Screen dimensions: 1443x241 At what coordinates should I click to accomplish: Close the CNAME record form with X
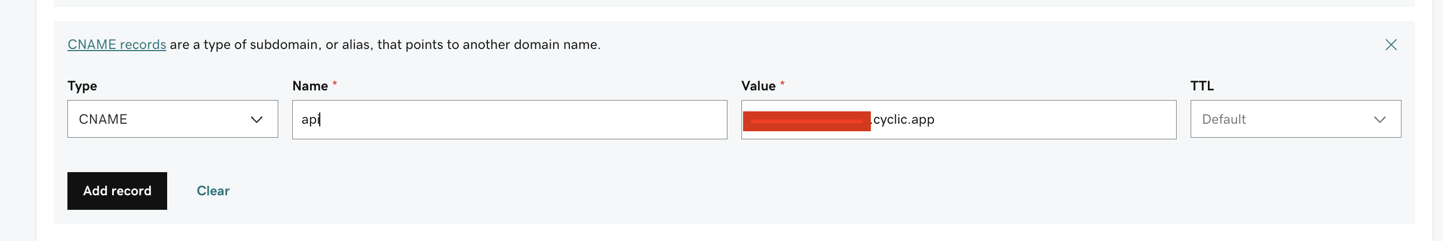point(1390,45)
